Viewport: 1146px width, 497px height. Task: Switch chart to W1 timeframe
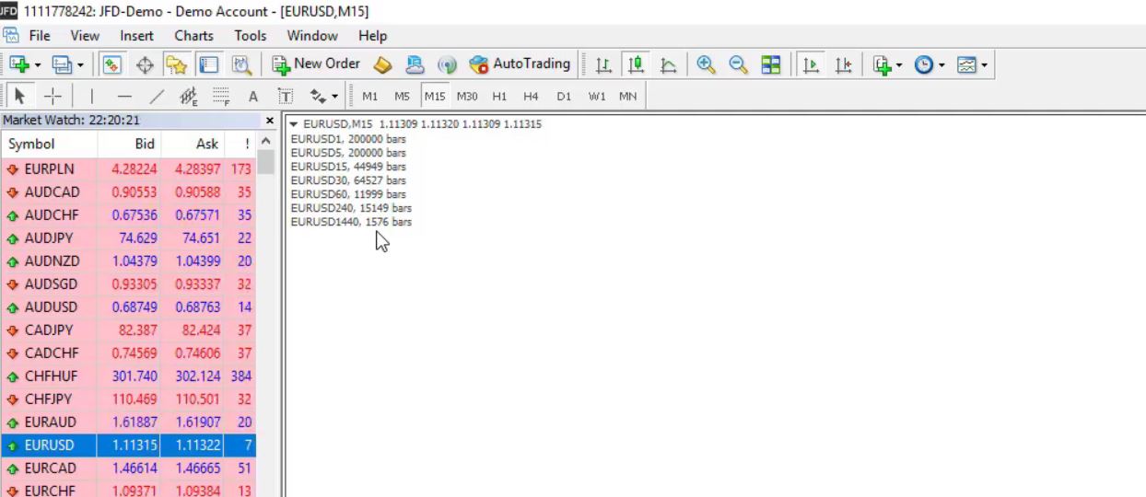point(597,96)
